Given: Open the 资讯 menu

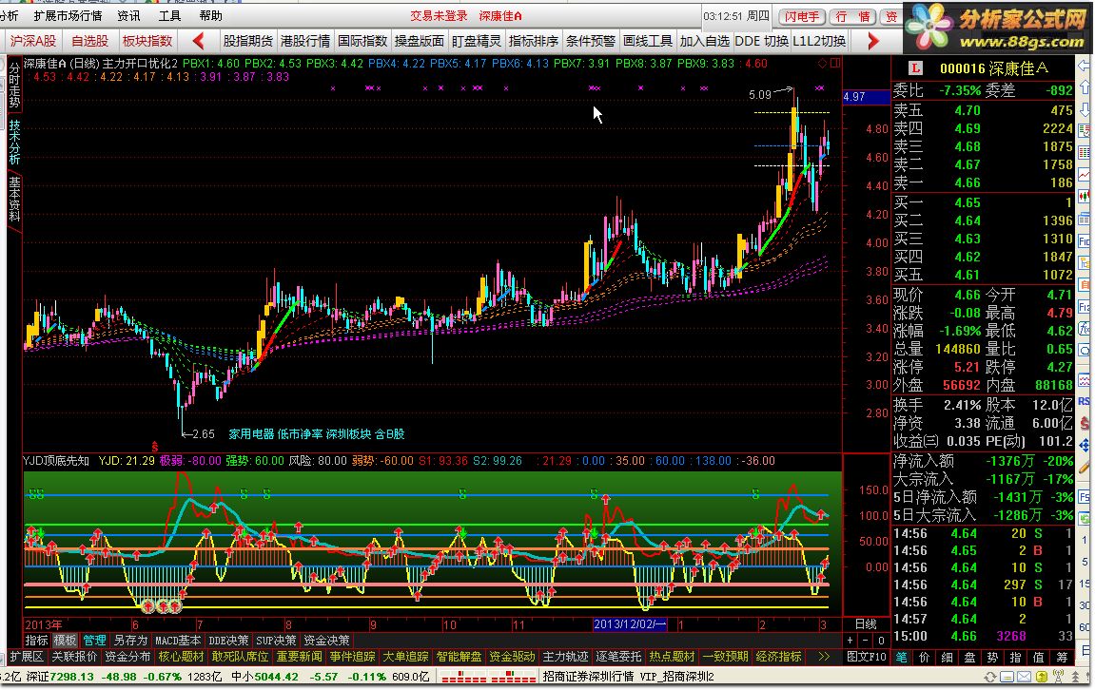Looking at the screenshot, I should tap(128, 15).
